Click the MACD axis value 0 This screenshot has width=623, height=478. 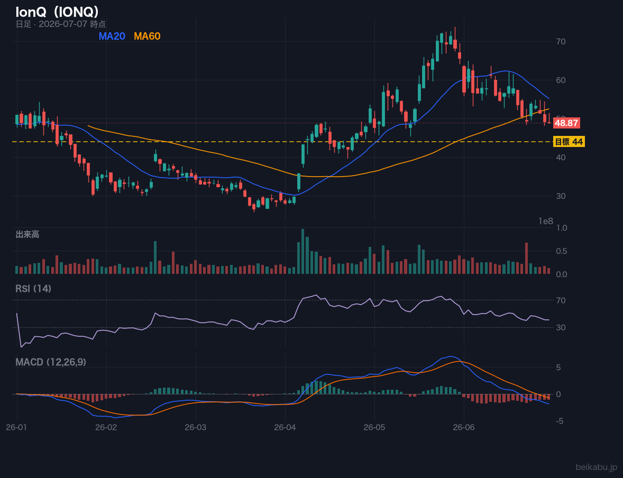(558, 394)
